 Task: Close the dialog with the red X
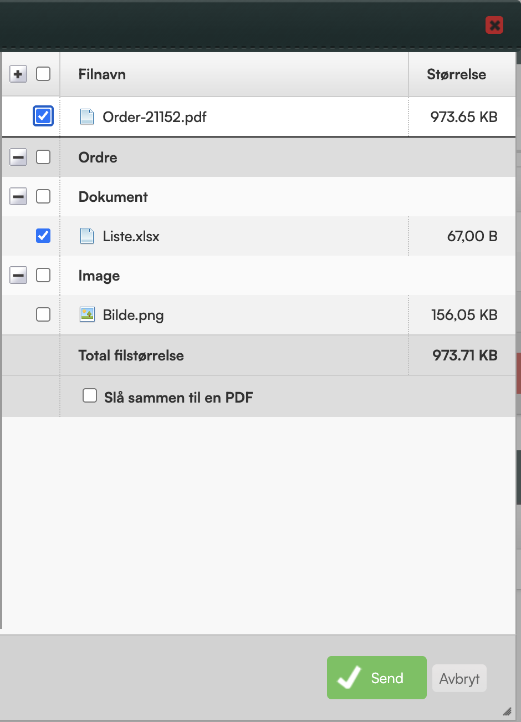click(494, 25)
